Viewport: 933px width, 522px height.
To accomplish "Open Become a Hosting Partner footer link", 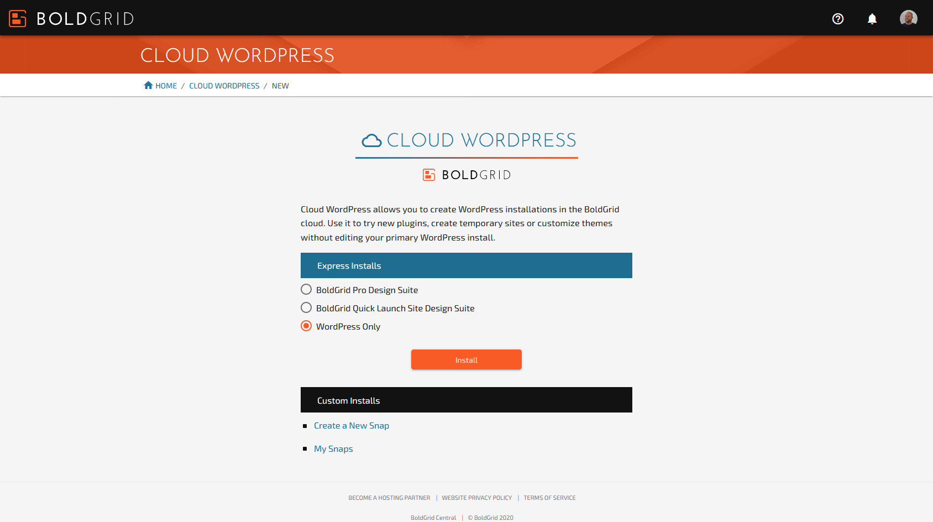I will (389, 498).
